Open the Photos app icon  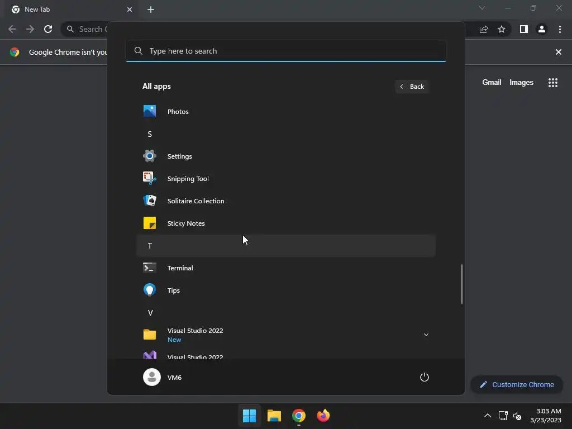coord(150,111)
